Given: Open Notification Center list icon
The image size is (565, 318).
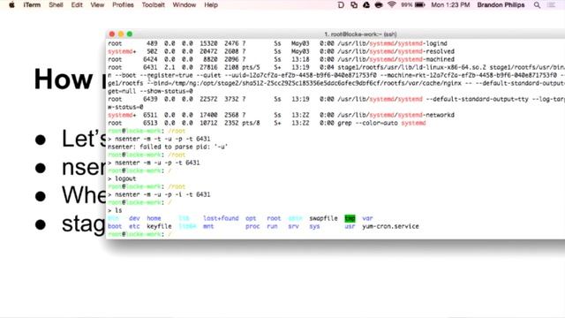Looking at the screenshot, I should (x=551, y=5).
